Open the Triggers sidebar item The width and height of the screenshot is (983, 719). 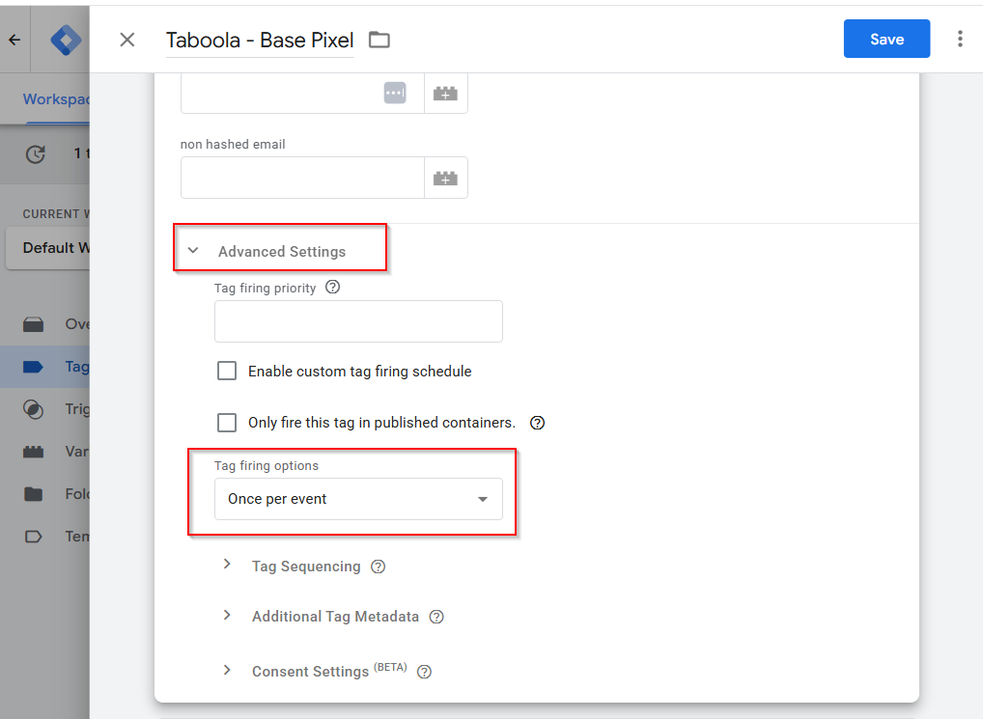click(45, 409)
